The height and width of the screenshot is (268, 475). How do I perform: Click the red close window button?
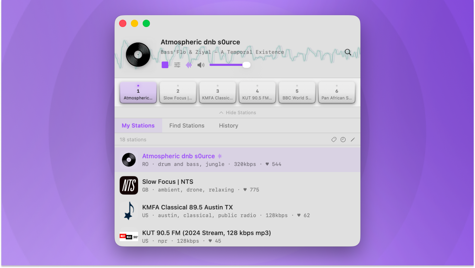(x=123, y=23)
